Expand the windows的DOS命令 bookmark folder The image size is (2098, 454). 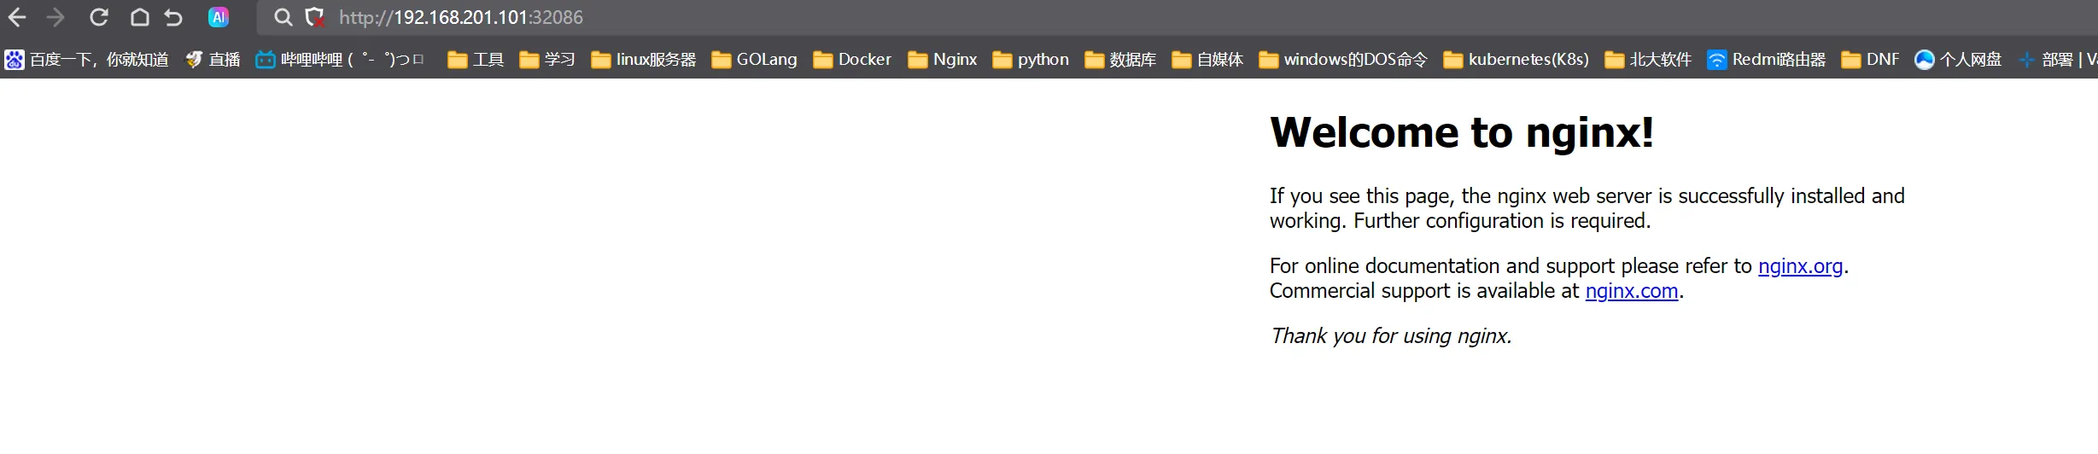(1343, 60)
